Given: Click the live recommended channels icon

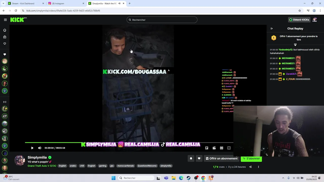Looking at the screenshot, I should tap(5, 102).
